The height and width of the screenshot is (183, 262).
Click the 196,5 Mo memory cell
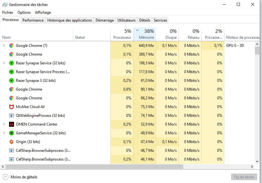(x=145, y=63)
